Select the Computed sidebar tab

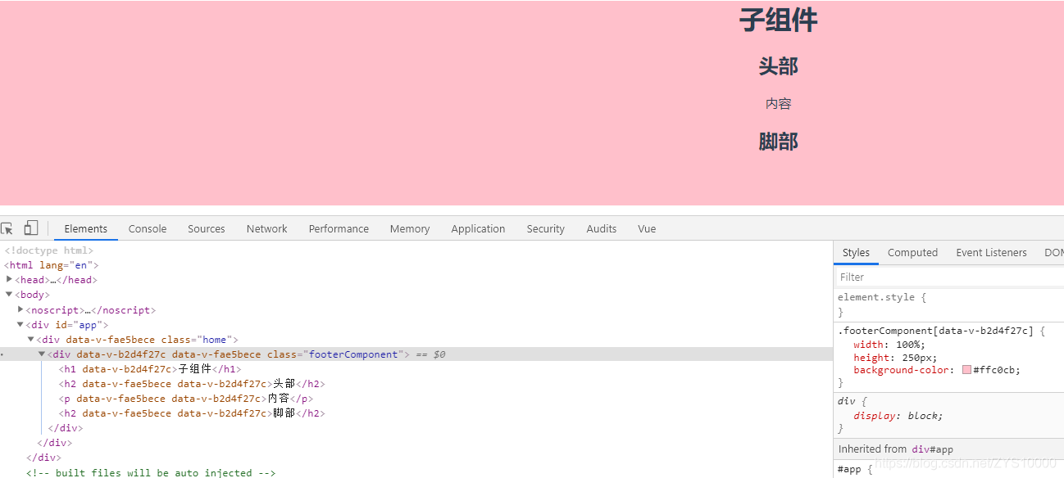[x=912, y=253]
